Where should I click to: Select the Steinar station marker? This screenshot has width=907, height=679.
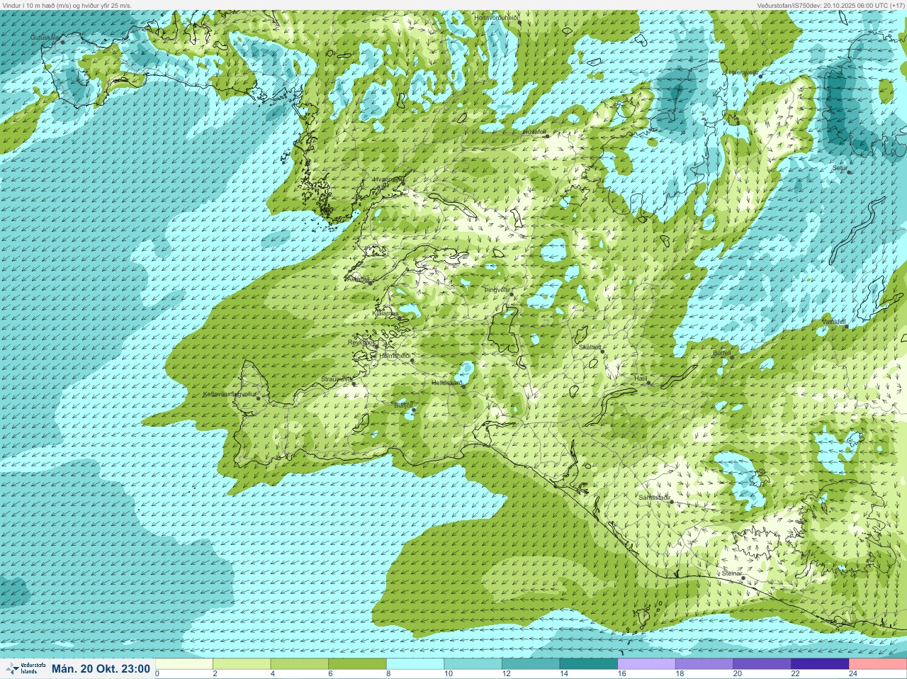743,578
